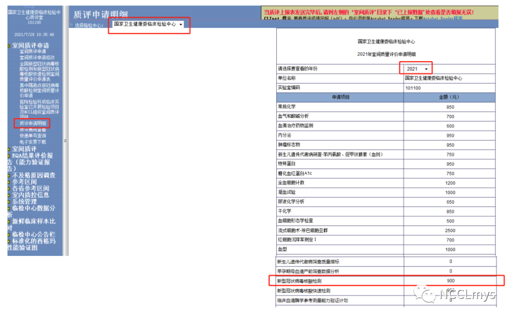Click the 900 amount for 新型冠状病毒核酸检测
This screenshot has height=318, width=512.
click(x=451, y=281)
